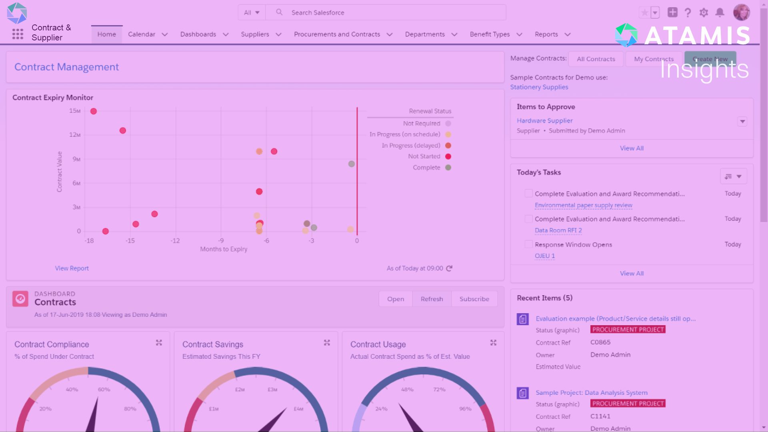Open the Calendar tab
The height and width of the screenshot is (432, 768).
click(142, 34)
